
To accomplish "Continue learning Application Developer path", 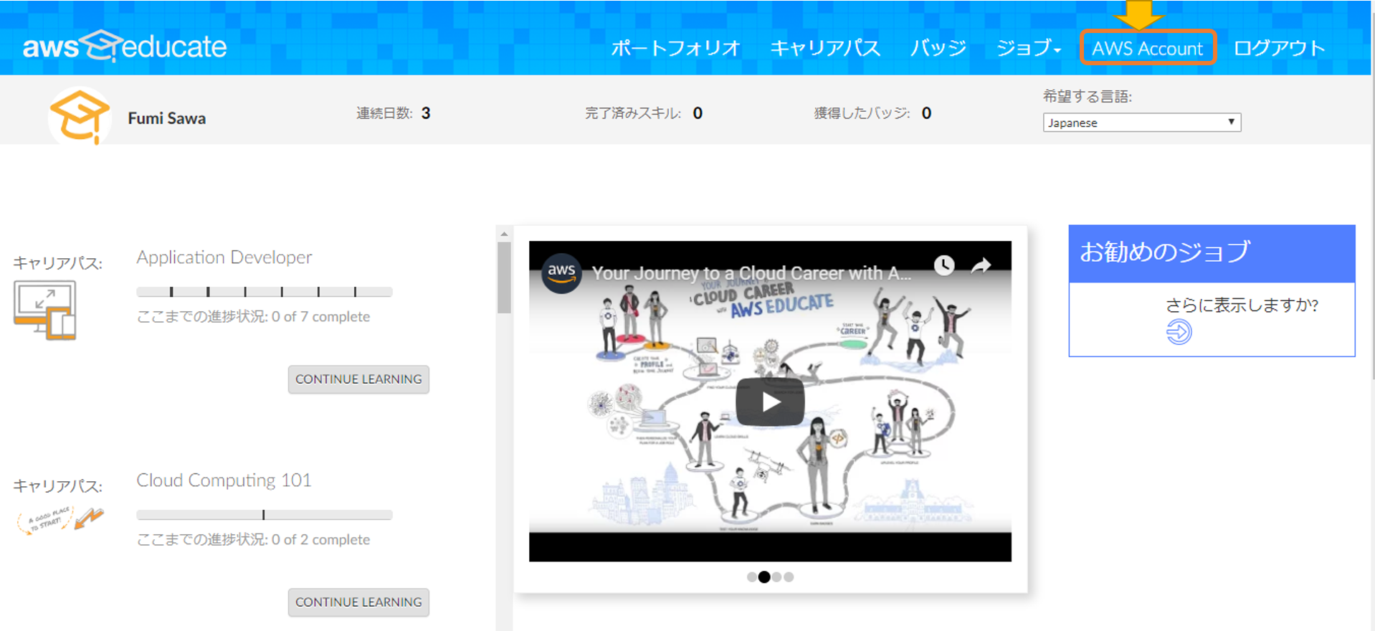I will coord(358,379).
